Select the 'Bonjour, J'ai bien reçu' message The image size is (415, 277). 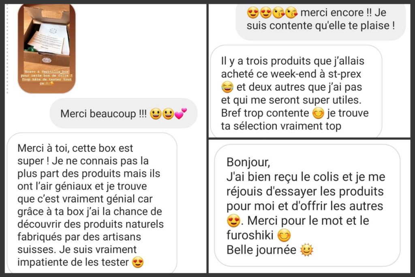(307, 205)
